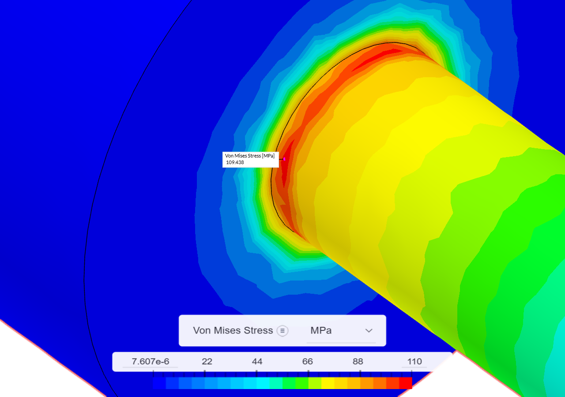Screen dimensions: 565x397
Task: Click the yellow segment of color bar
Action: tap(328, 383)
